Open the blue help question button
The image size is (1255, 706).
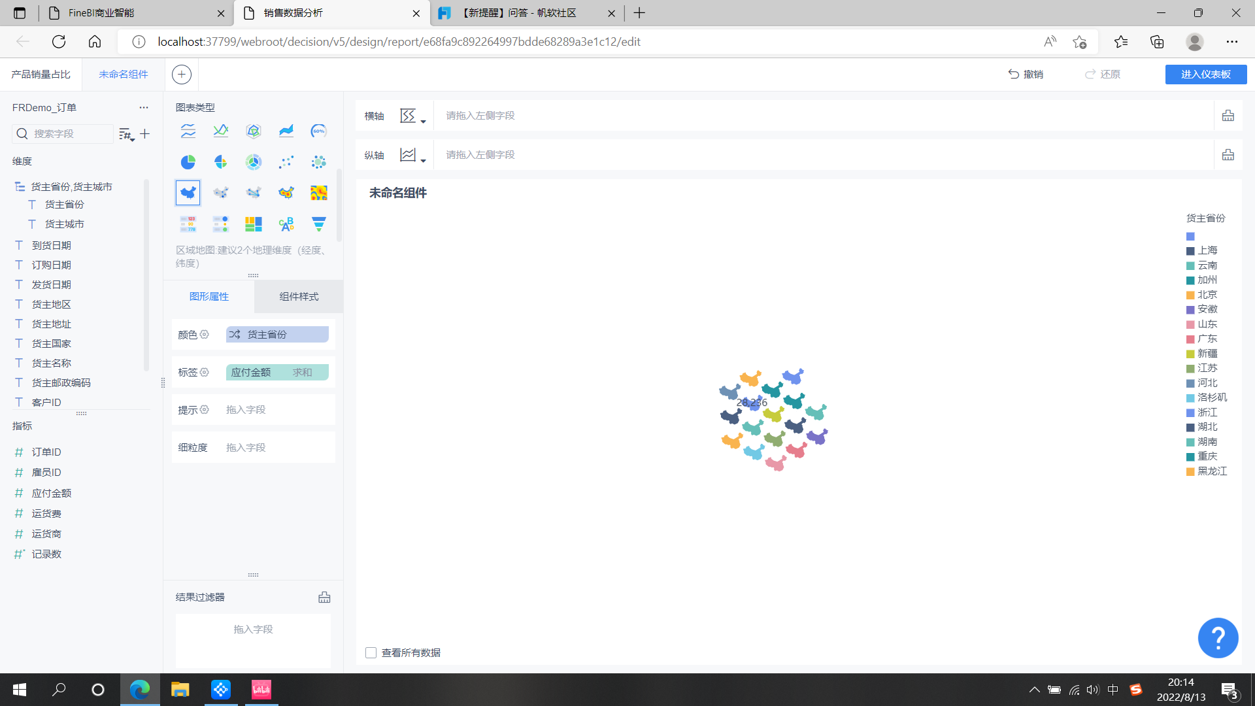1218,637
